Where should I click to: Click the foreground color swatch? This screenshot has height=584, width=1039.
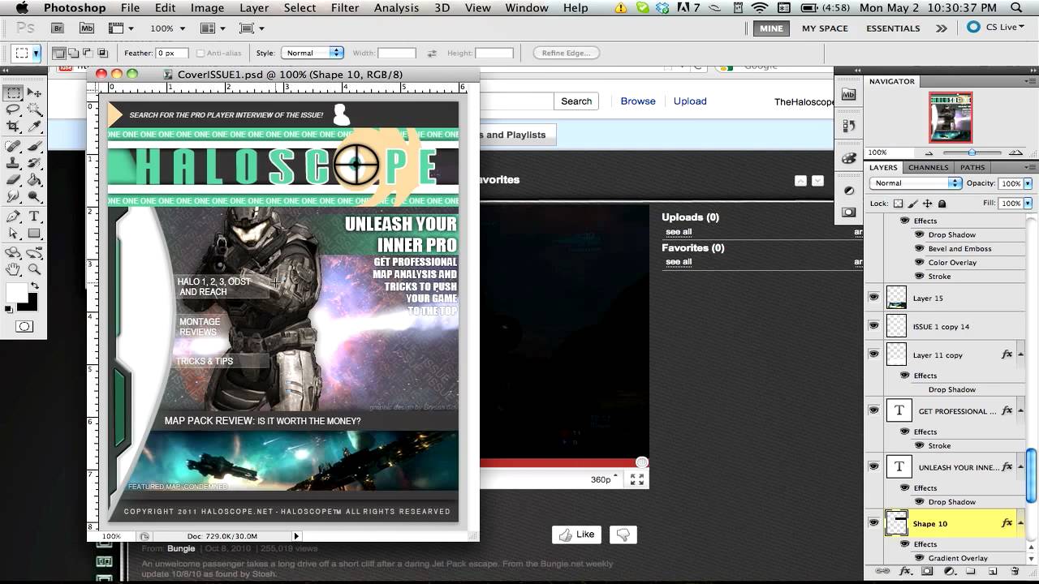coord(16,293)
